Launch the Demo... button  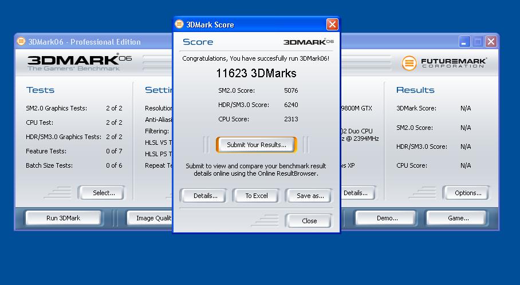[x=385, y=218]
